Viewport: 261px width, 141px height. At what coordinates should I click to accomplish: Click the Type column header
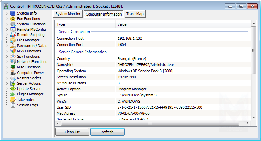pyautogui.click(x=85, y=24)
